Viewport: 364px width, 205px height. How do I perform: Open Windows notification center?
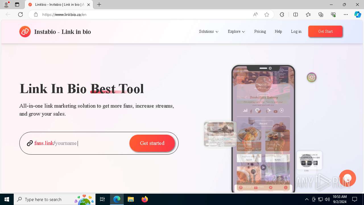point(355,199)
